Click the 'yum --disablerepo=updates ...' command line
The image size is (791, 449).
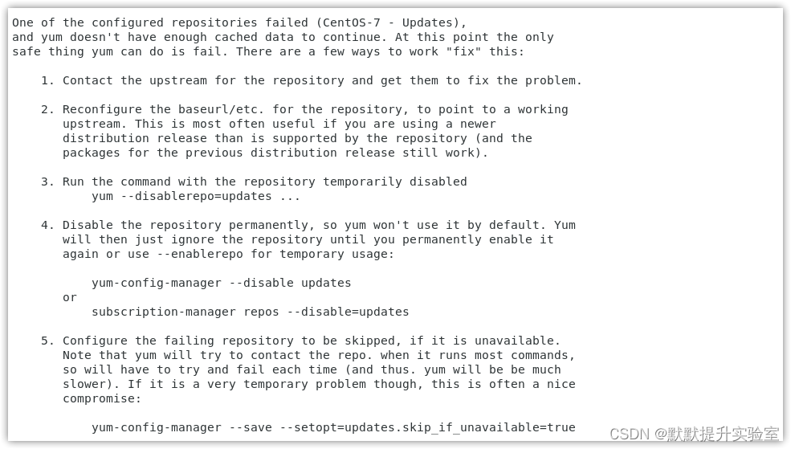(x=196, y=196)
